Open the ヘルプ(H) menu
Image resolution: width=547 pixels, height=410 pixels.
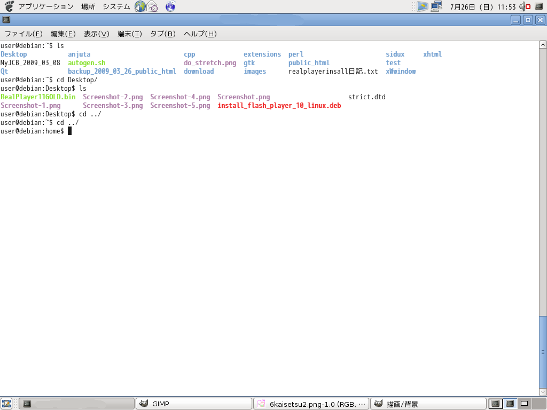coord(200,34)
